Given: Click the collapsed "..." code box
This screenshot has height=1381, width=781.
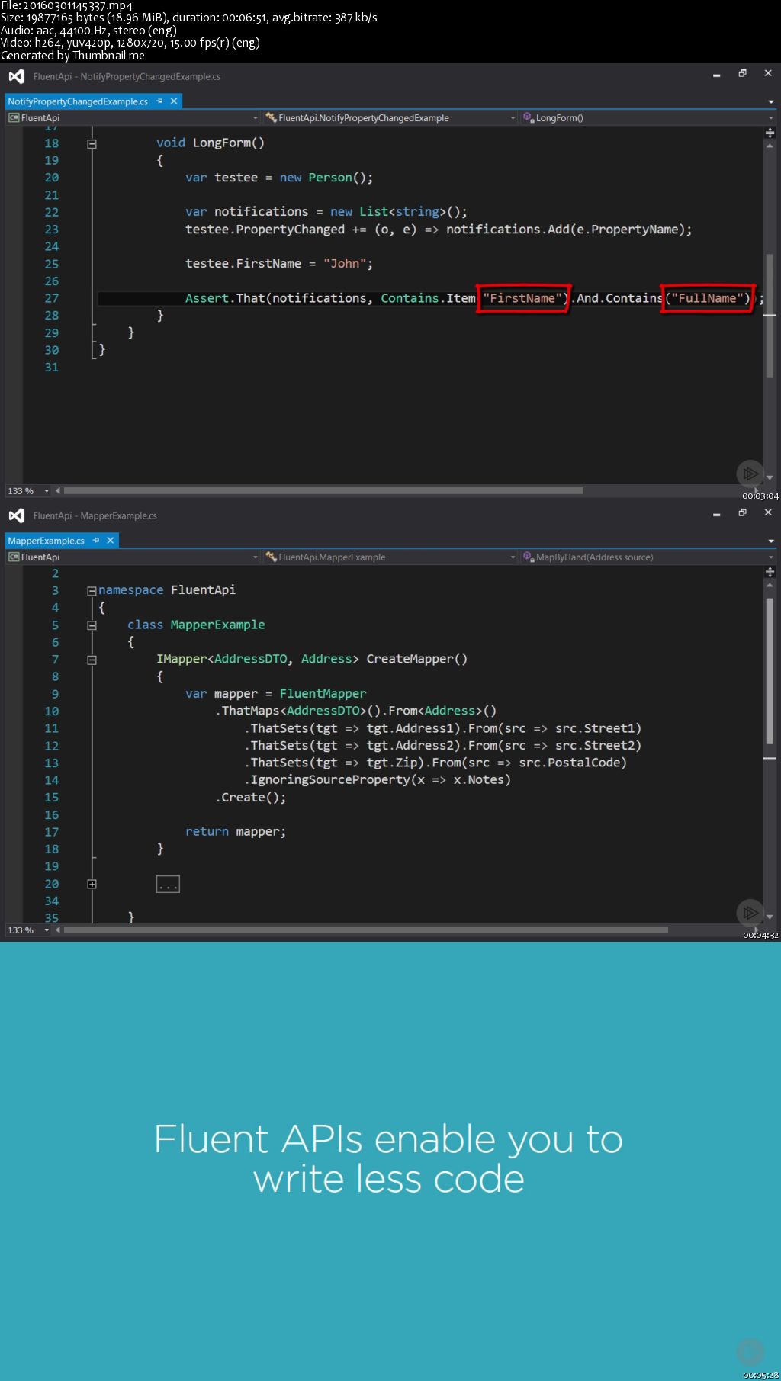Looking at the screenshot, I should [168, 885].
